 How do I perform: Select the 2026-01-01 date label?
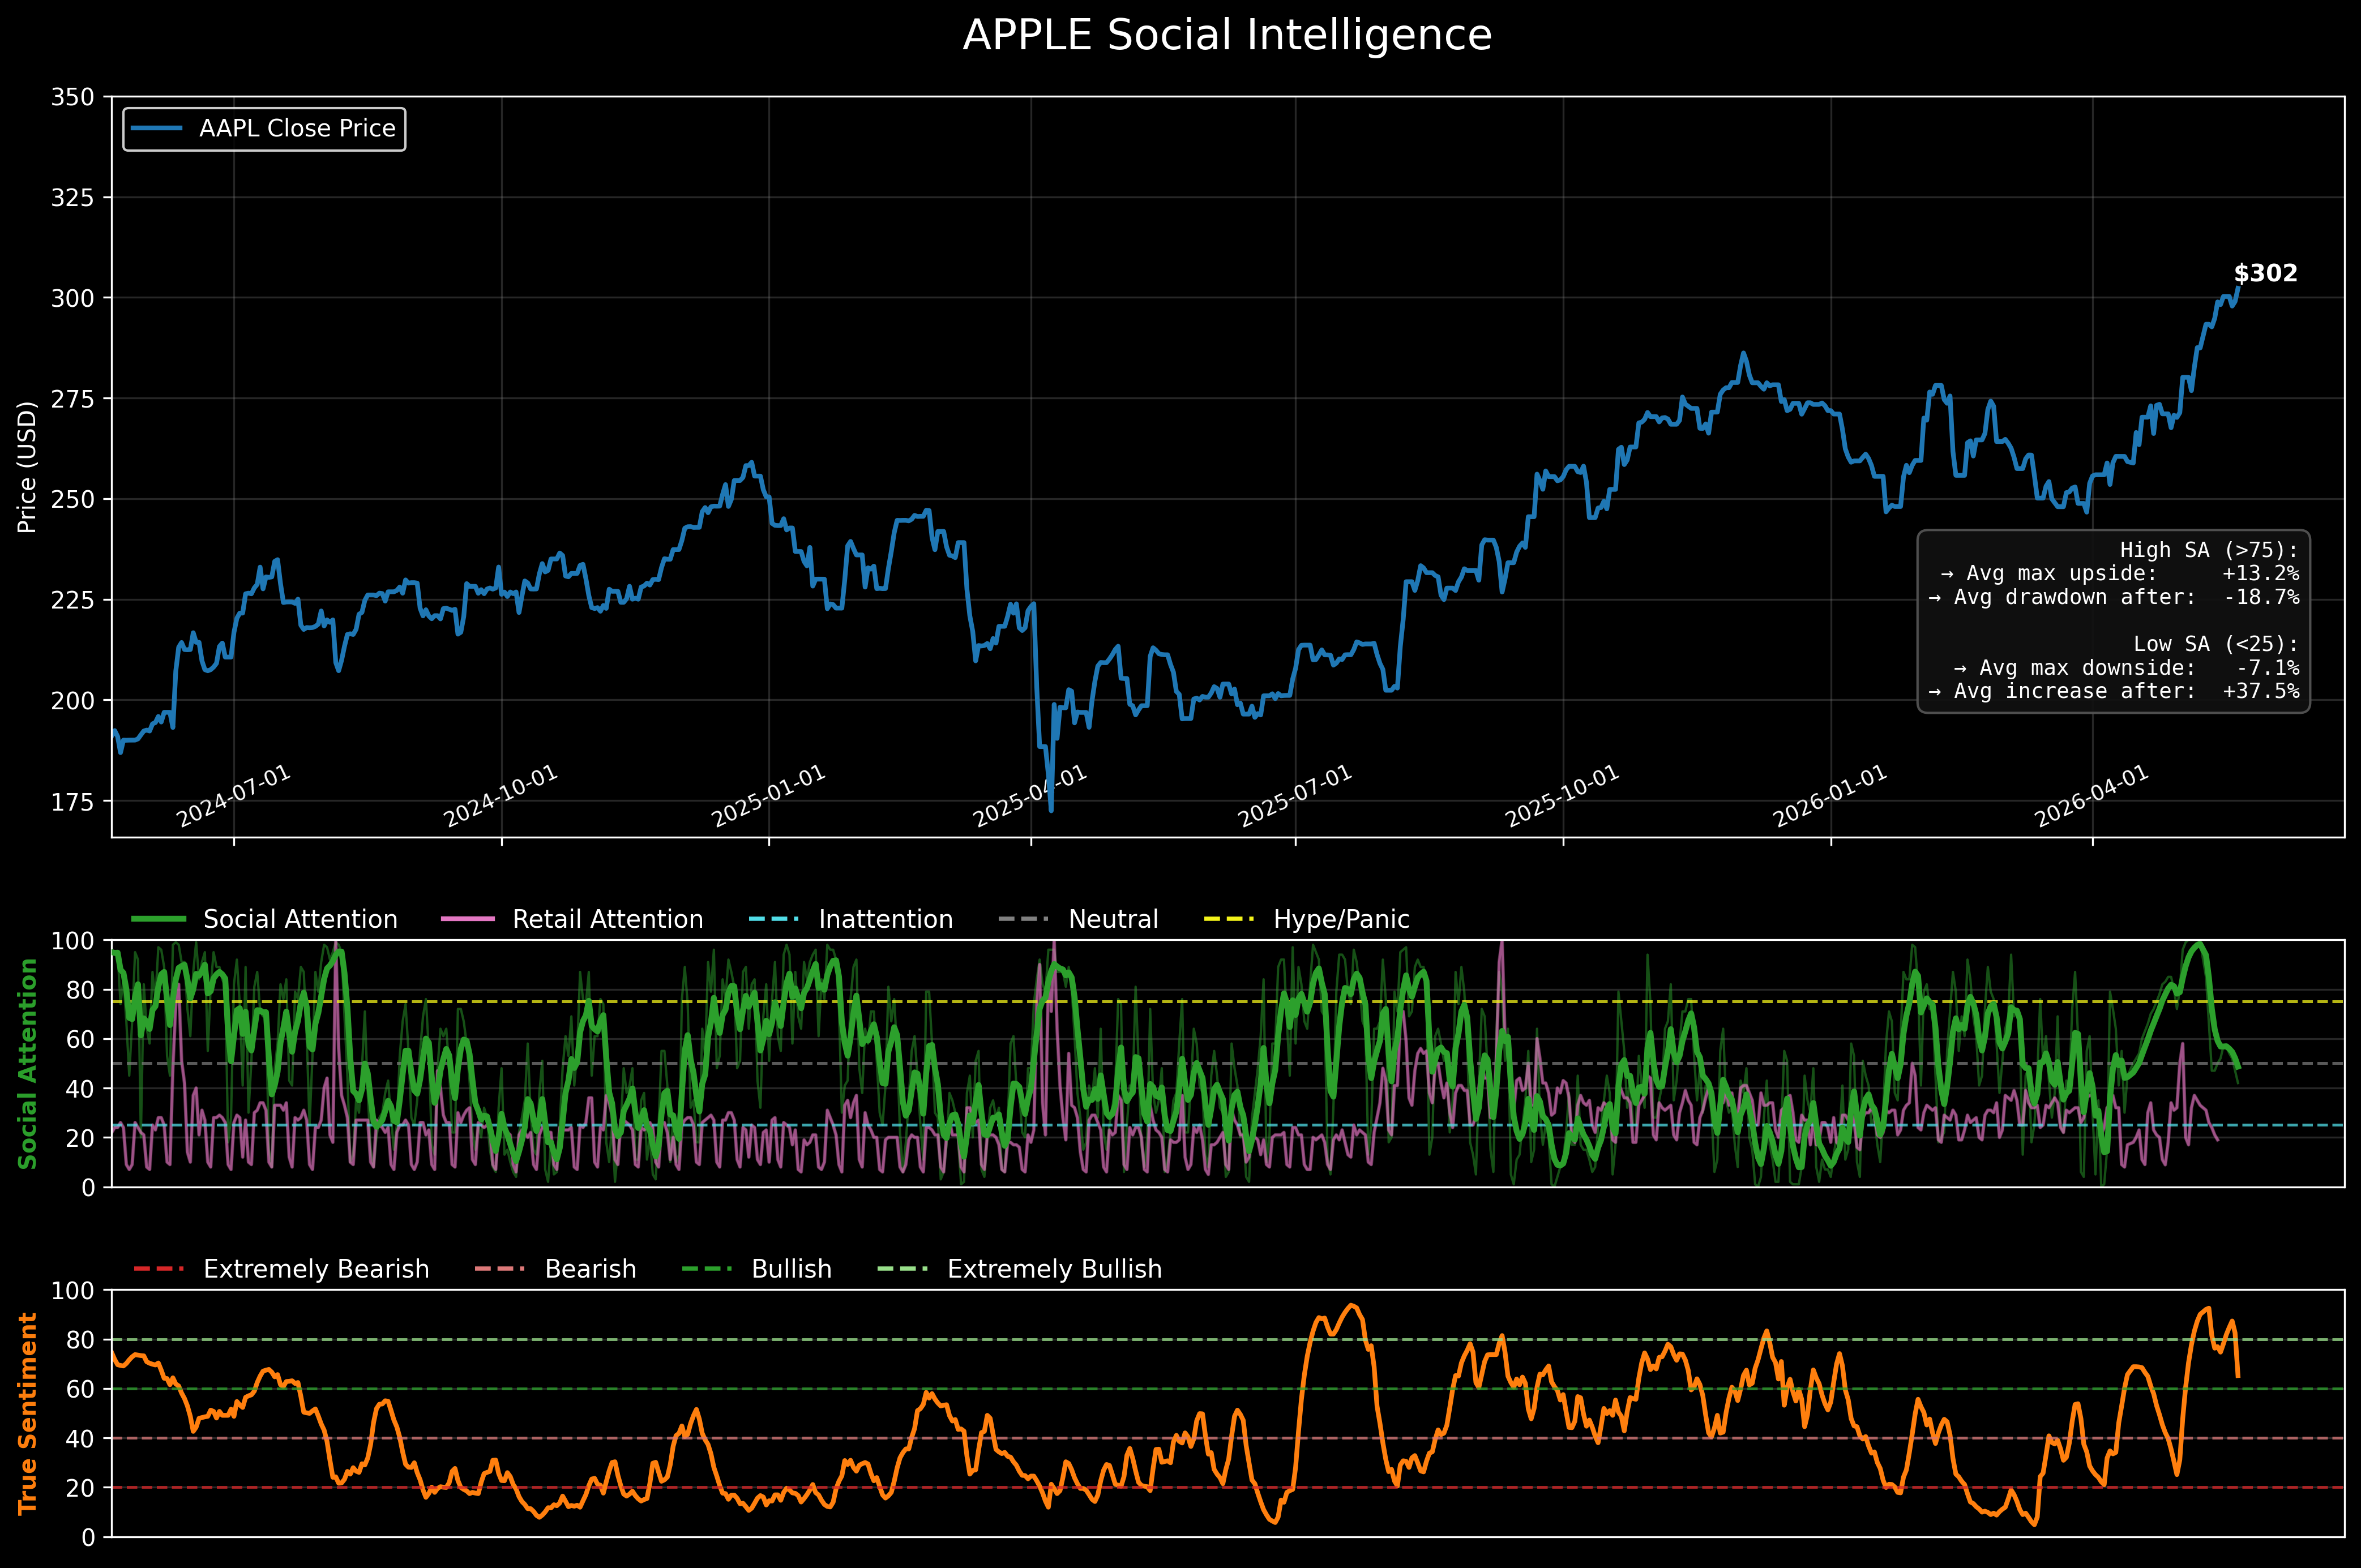point(1830,797)
